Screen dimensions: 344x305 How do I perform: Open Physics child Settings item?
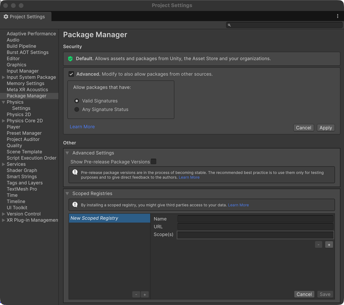[x=21, y=108]
